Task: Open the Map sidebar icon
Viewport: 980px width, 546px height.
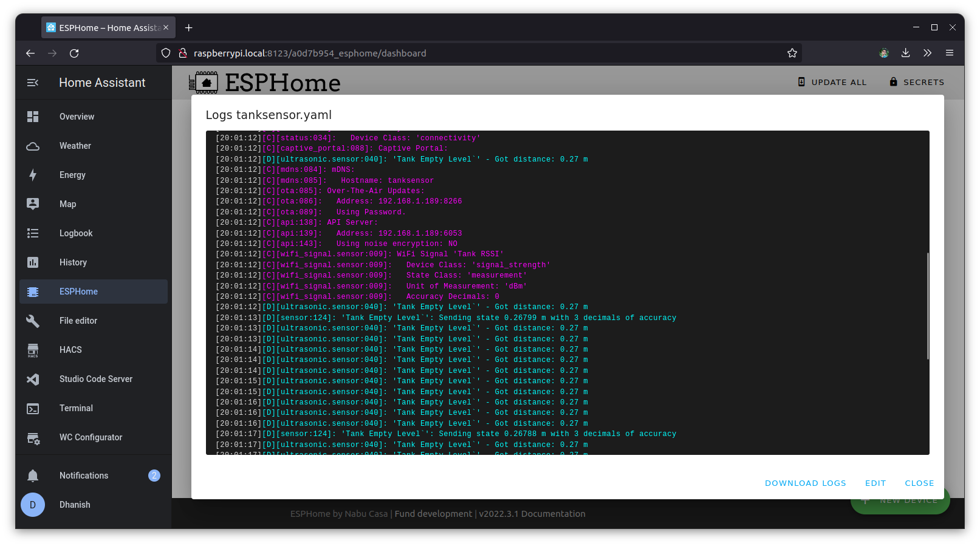Action: (x=33, y=204)
